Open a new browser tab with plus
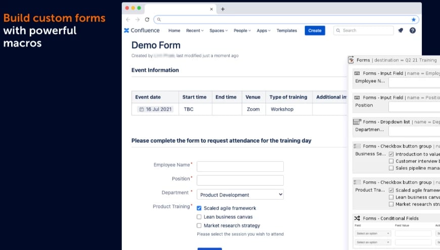The width and height of the screenshot is (440, 250). click(x=223, y=9)
